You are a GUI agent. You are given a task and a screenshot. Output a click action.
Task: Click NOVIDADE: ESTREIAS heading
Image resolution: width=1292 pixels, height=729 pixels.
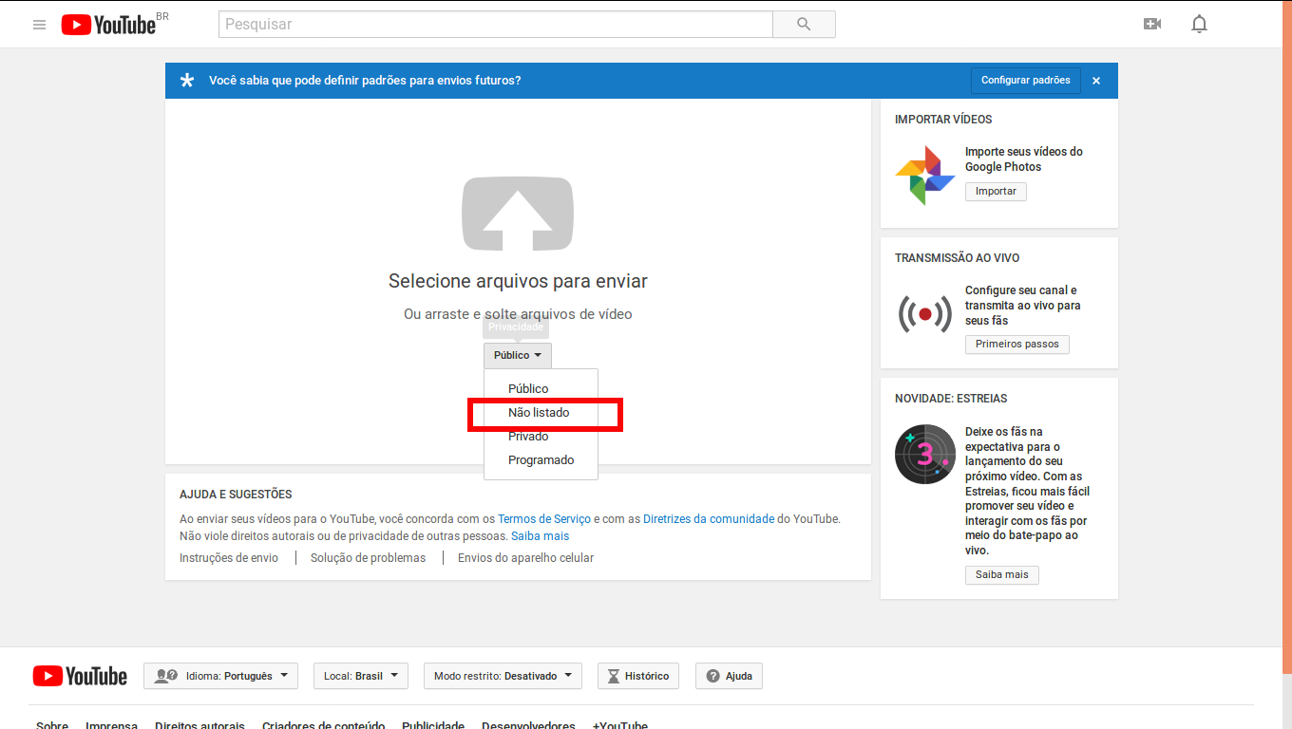pos(951,399)
